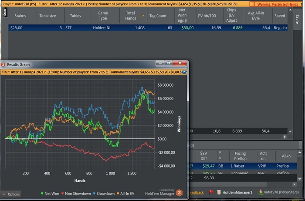Click the 1 Raiser cell
The height and width of the screenshot is (201, 305).
coord(237,166)
